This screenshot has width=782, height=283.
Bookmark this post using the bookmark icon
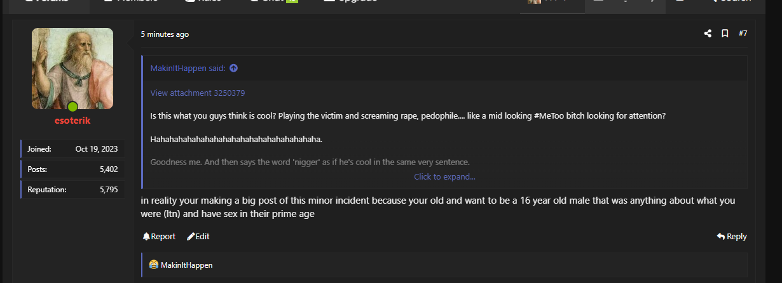pos(725,34)
